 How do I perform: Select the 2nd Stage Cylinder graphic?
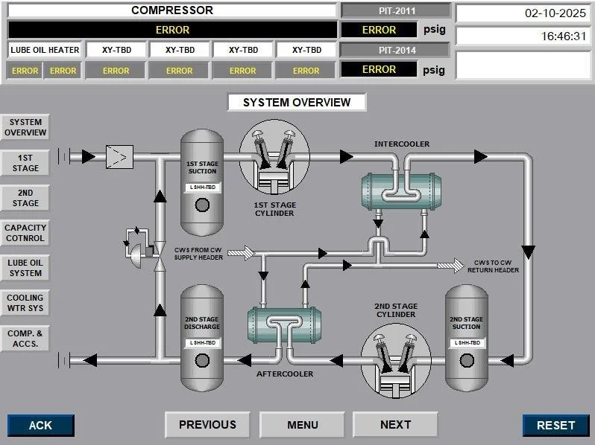(396, 360)
